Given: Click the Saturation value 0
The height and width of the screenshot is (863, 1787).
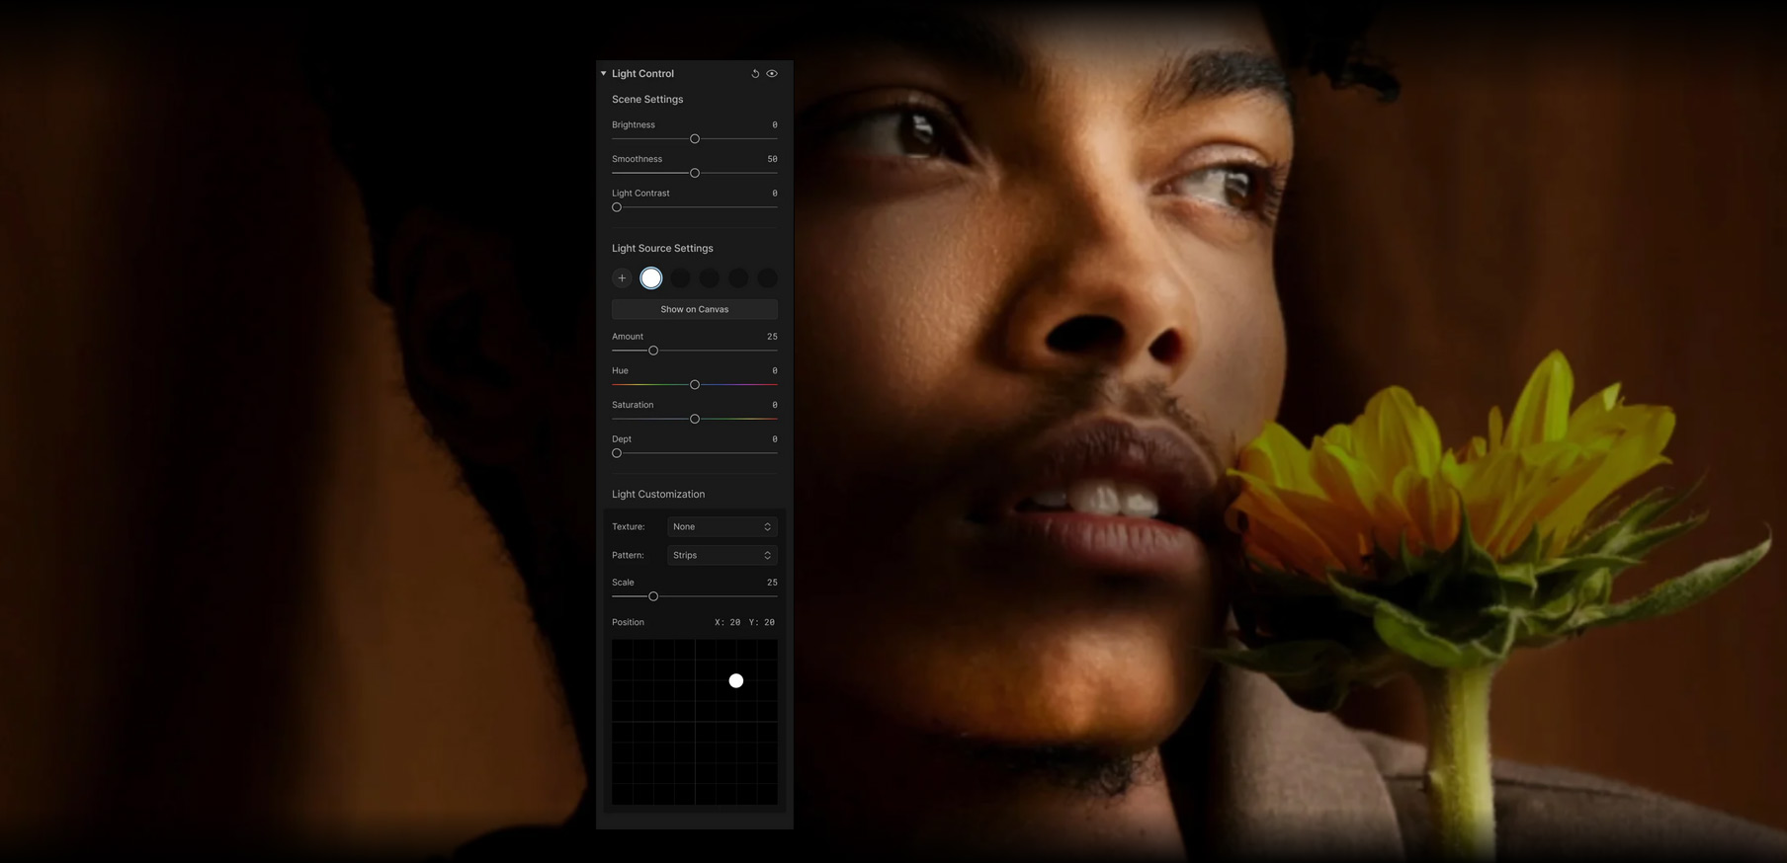Looking at the screenshot, I should pyautogui.click(x=775, y=405).
